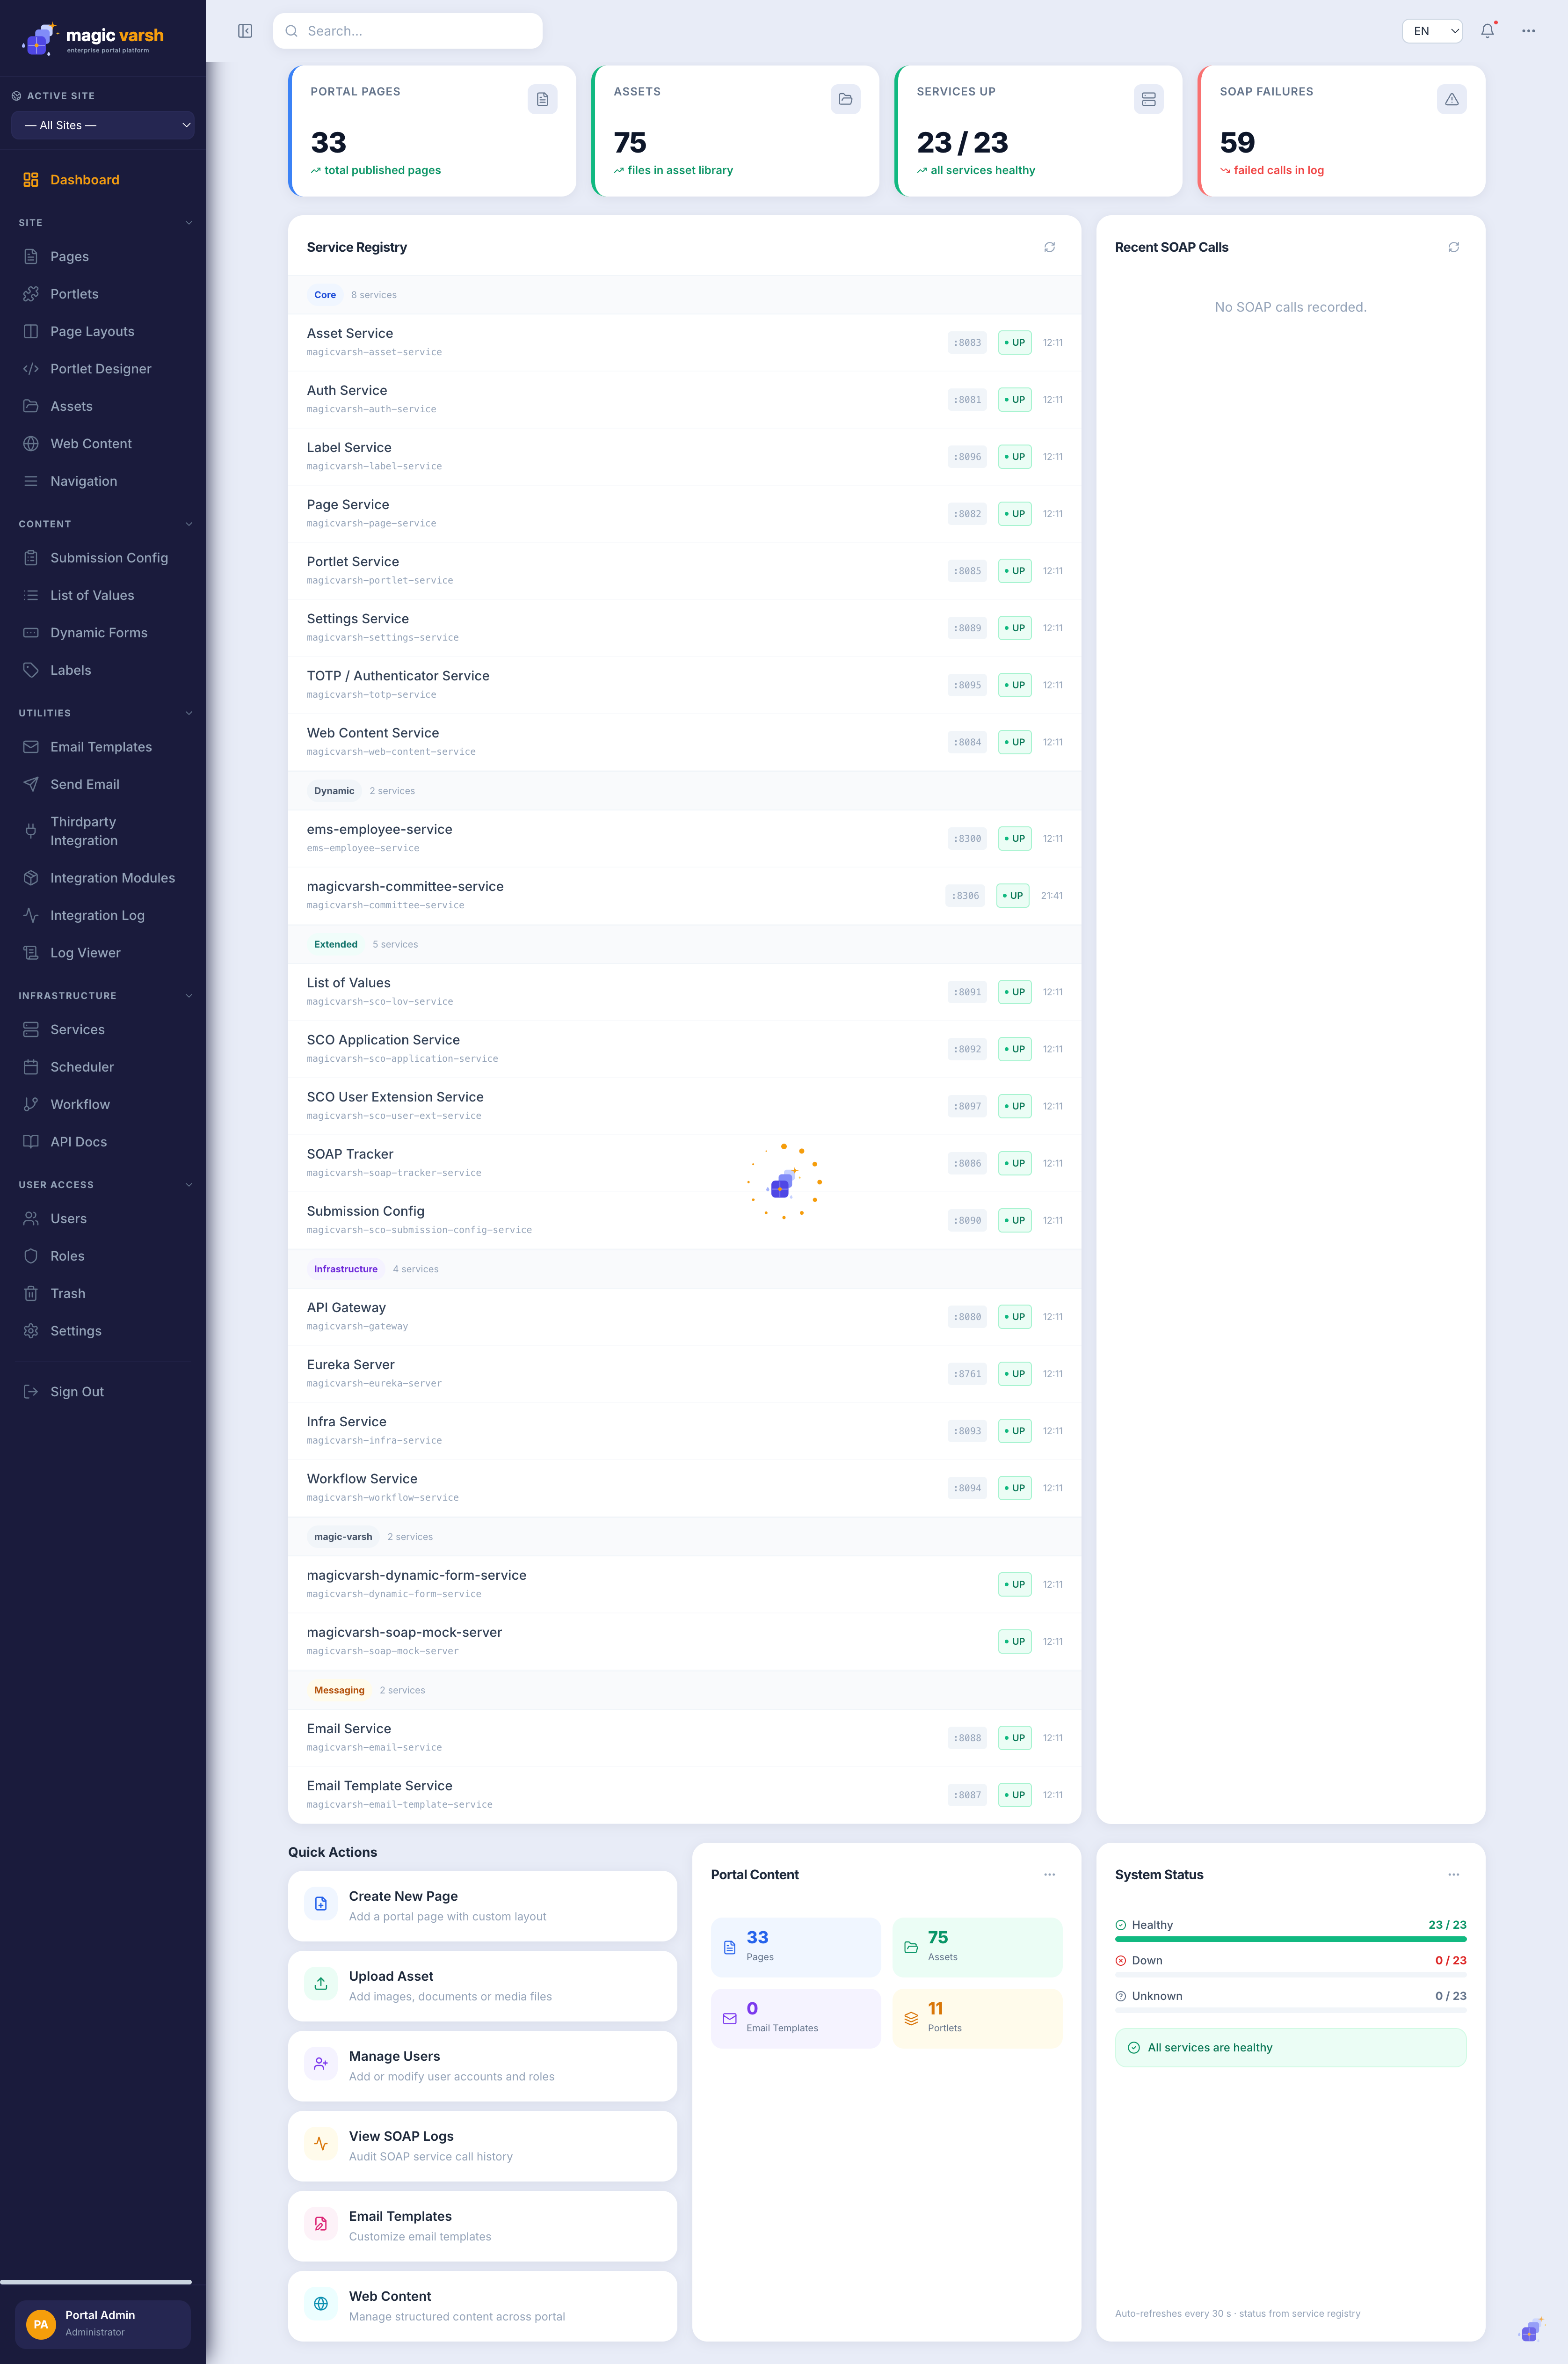This screenshot has width=1568, height=2364.
Task: Click the Healthy progress bar
Action: pyautogui.click(x=1290, y=1939)
